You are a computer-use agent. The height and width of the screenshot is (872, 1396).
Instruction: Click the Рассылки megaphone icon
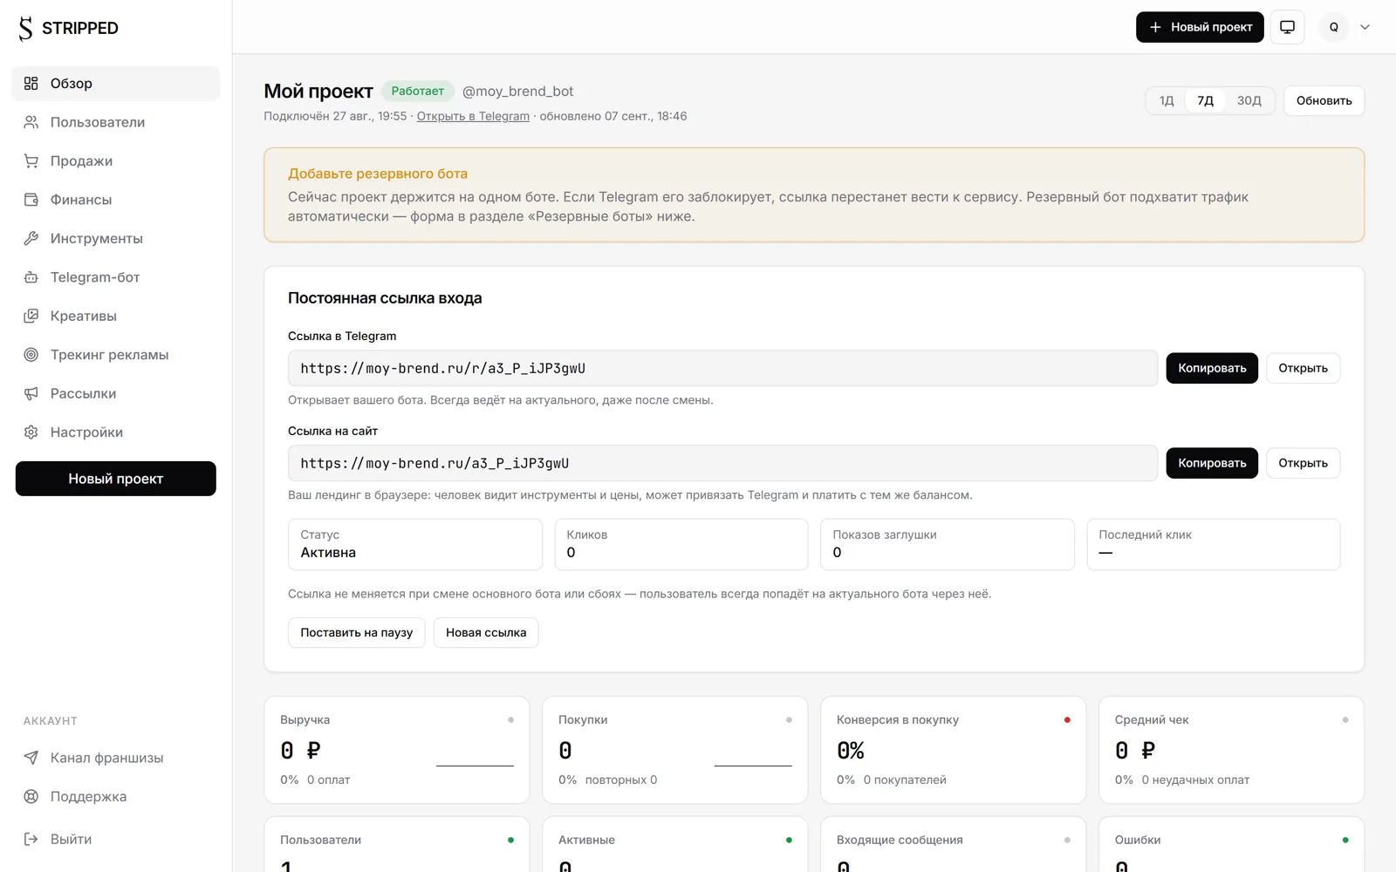31,393
